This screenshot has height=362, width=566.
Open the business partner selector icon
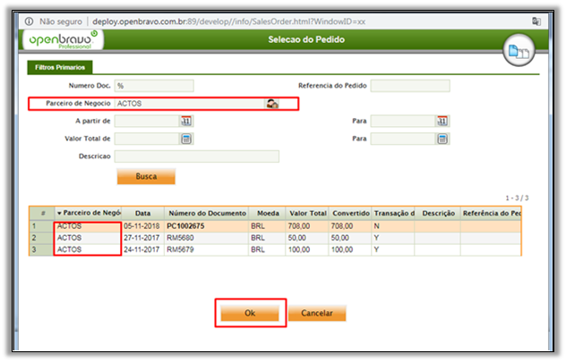click(272, 104)
